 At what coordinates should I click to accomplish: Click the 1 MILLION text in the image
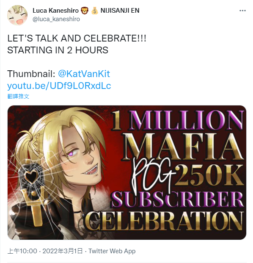coord(178,120)
